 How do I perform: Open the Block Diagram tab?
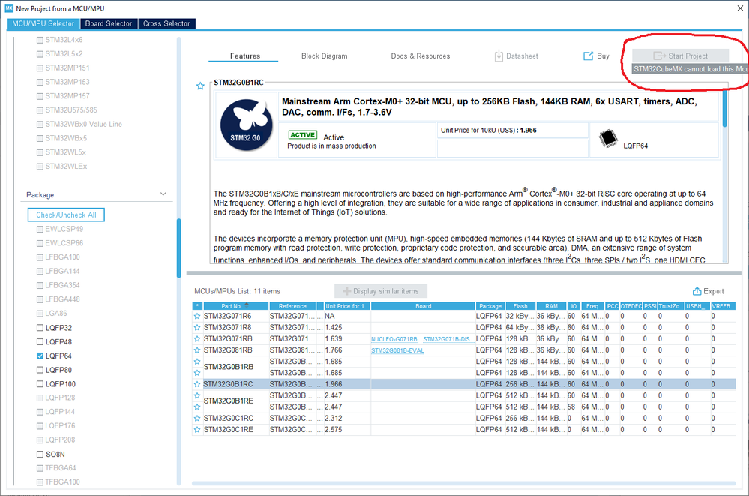325,56
